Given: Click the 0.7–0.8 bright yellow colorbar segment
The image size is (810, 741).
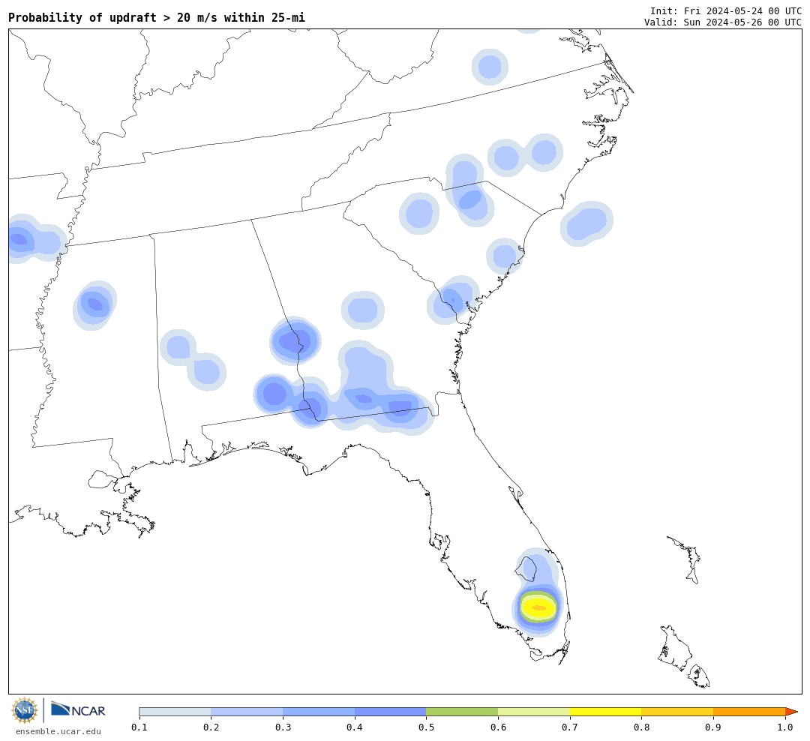Looking at the screenshot, I should click(606, 712).
